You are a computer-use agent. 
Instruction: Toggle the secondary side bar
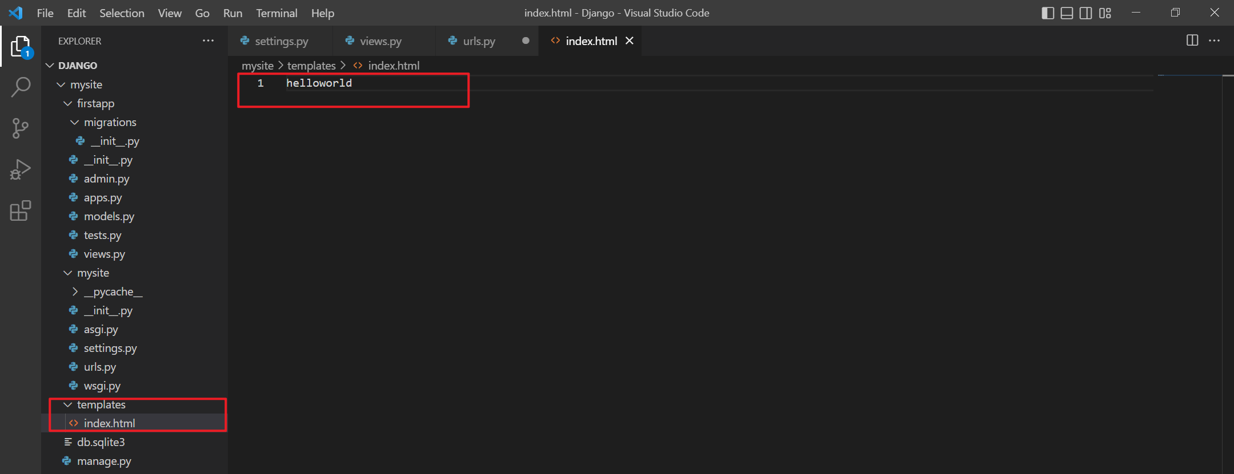coord(1085,13)
